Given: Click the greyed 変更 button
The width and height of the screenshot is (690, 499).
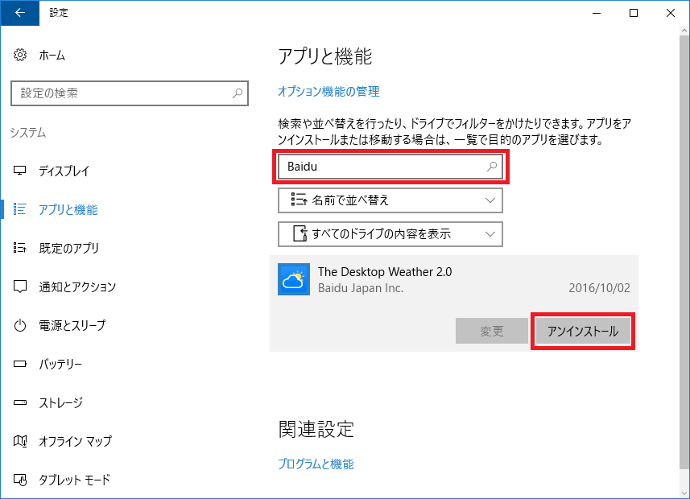Looking at the screenshot, I should [492, 331].
